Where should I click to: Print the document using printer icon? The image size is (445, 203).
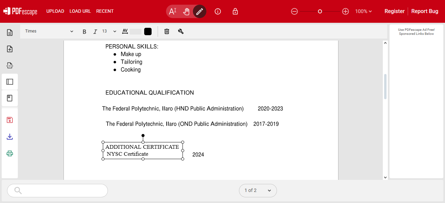click(10, 153)
